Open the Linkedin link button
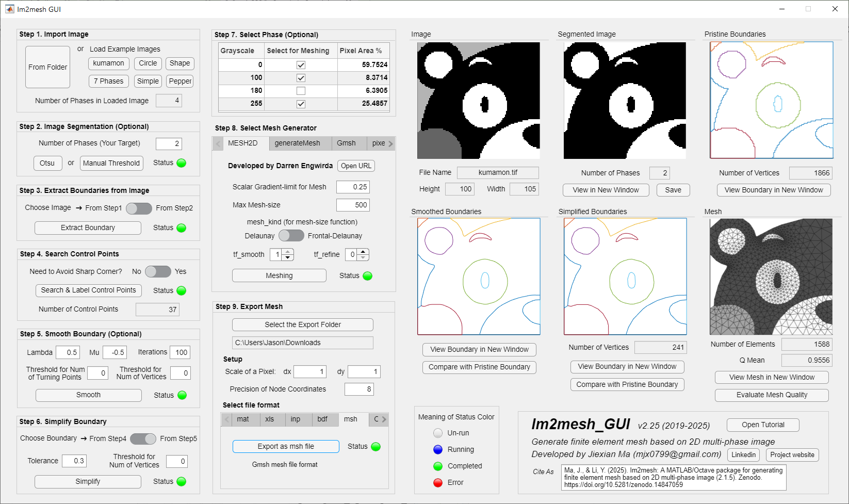The width and height of the screenshot is (849, 504). pos(743,455)
